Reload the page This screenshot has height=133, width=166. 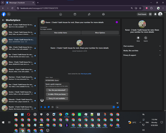click(x=12, y=8)
